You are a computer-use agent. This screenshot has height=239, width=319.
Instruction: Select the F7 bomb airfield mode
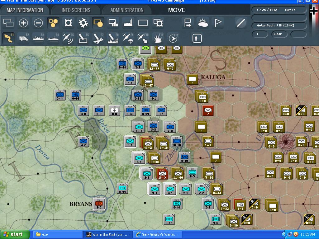click(x=98, y=38)
